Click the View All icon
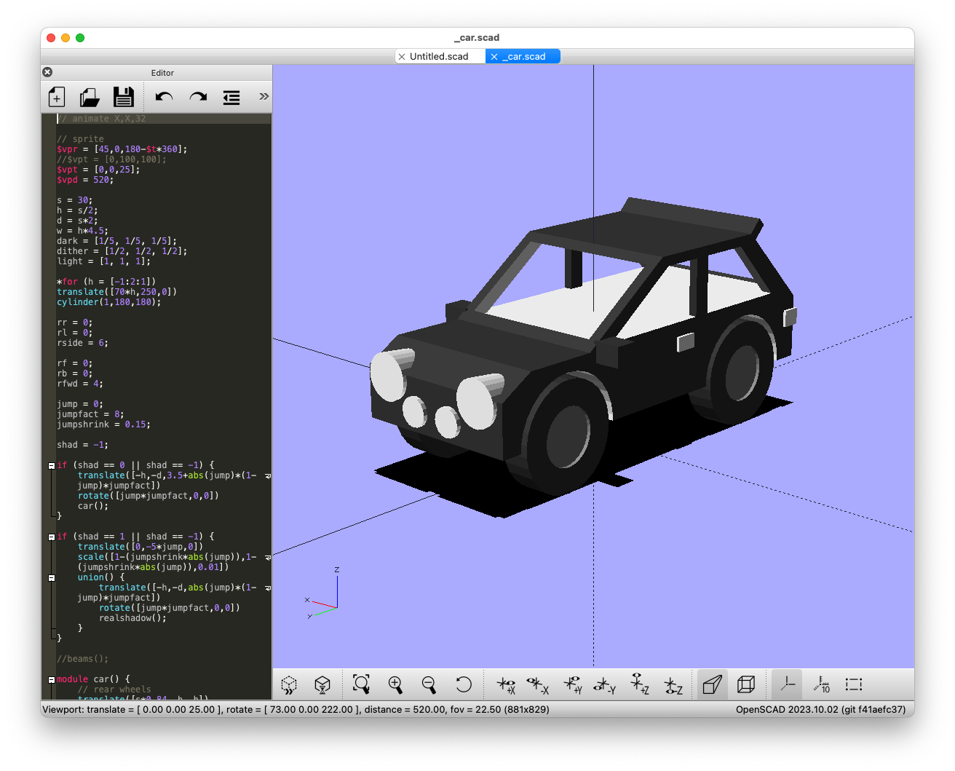Viewport: 955px width, 771px height. coord(361,684)
